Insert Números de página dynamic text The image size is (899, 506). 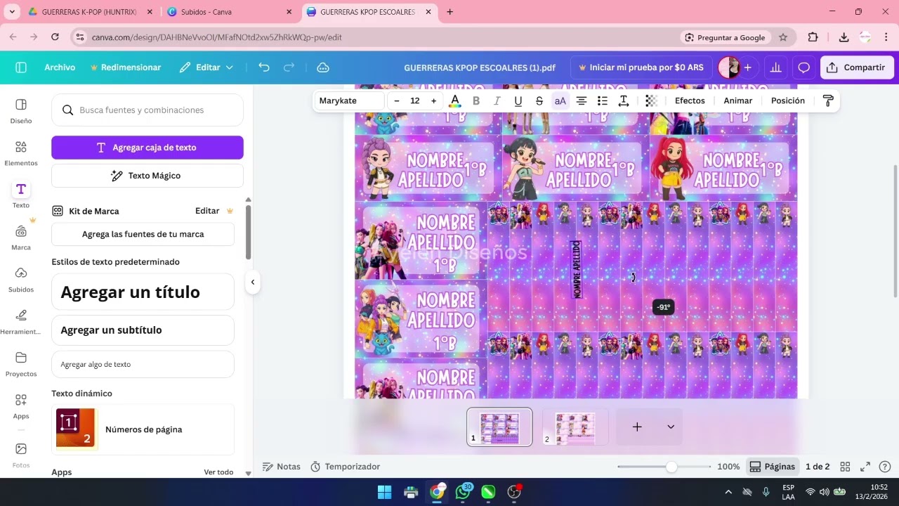coord(143,429)
